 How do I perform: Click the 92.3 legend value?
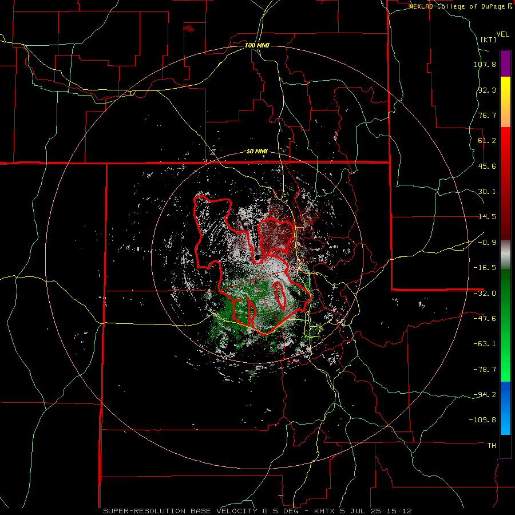point(487,90)
